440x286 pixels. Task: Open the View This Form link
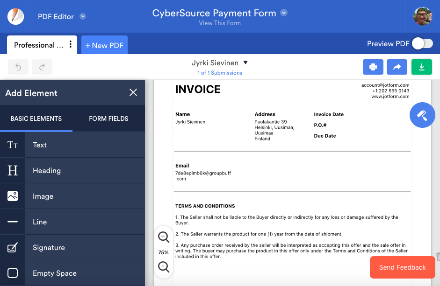click(220, 23)
